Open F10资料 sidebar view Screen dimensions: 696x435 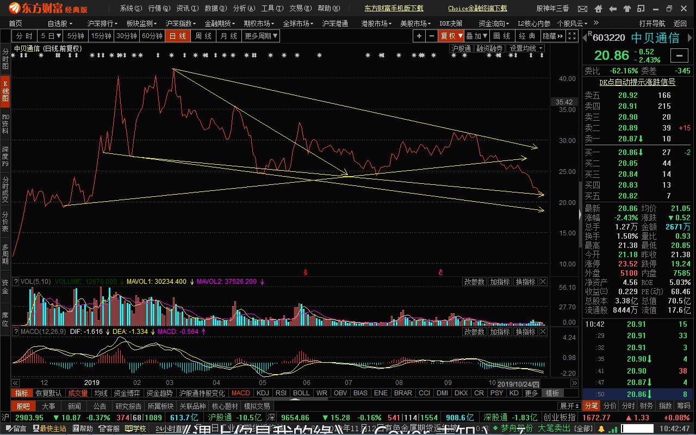5,124
